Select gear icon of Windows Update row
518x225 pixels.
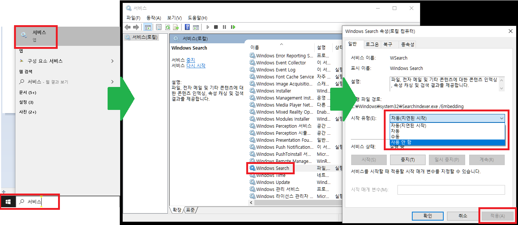[253, 182]
